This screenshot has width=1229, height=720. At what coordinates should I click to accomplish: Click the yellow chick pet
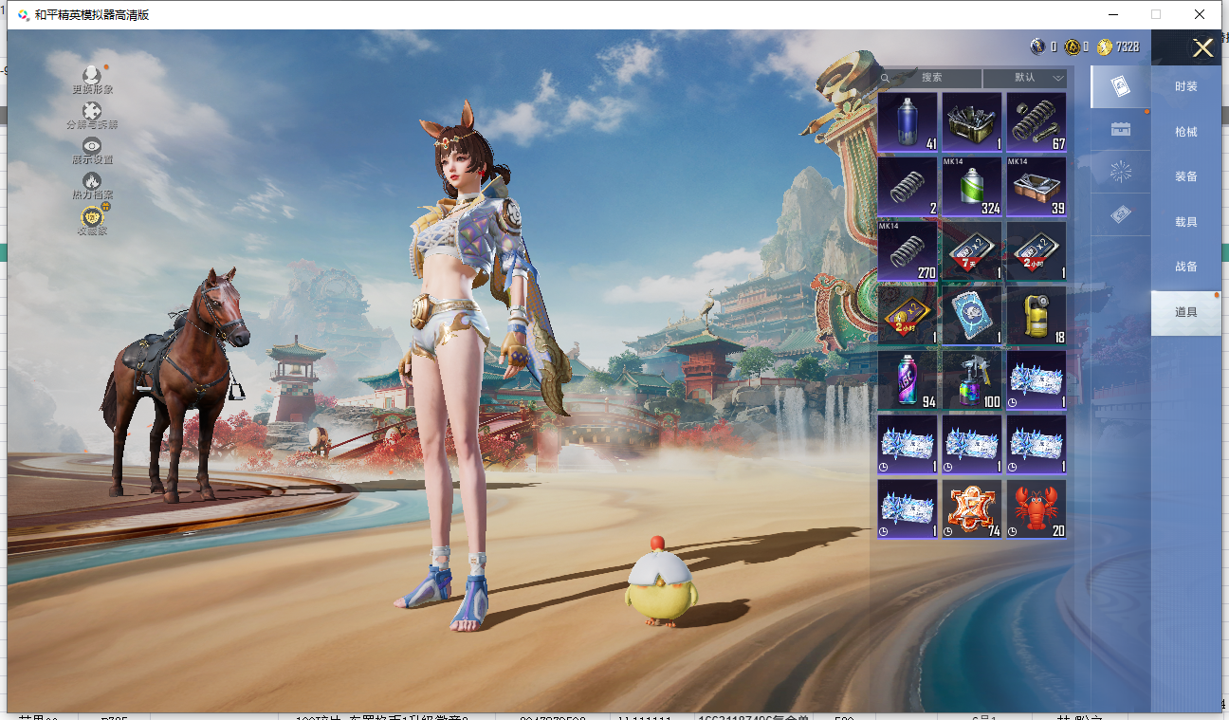click(661, 582)
